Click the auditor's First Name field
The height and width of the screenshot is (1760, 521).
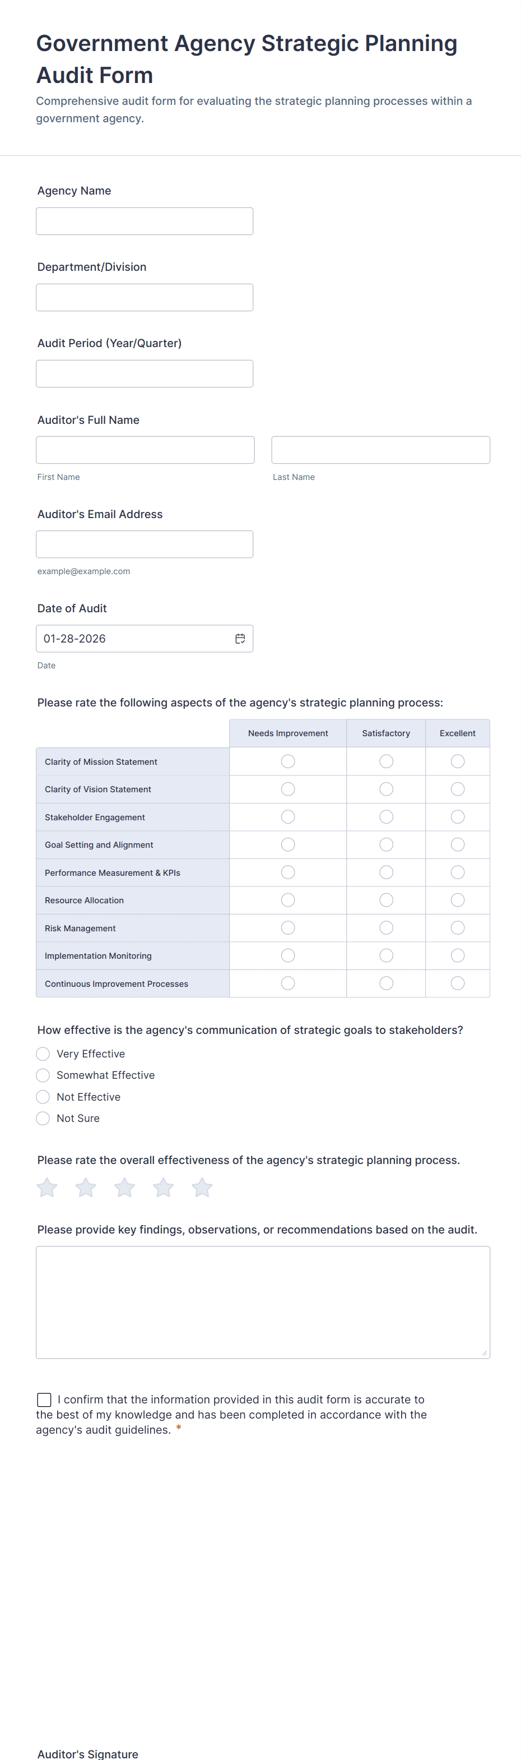point(144,449)
